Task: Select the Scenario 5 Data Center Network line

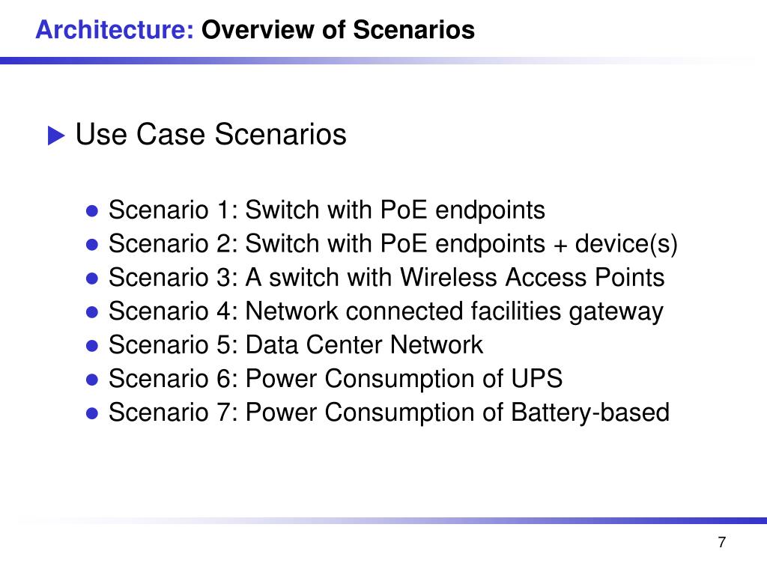Action: [x=296, y=345]
